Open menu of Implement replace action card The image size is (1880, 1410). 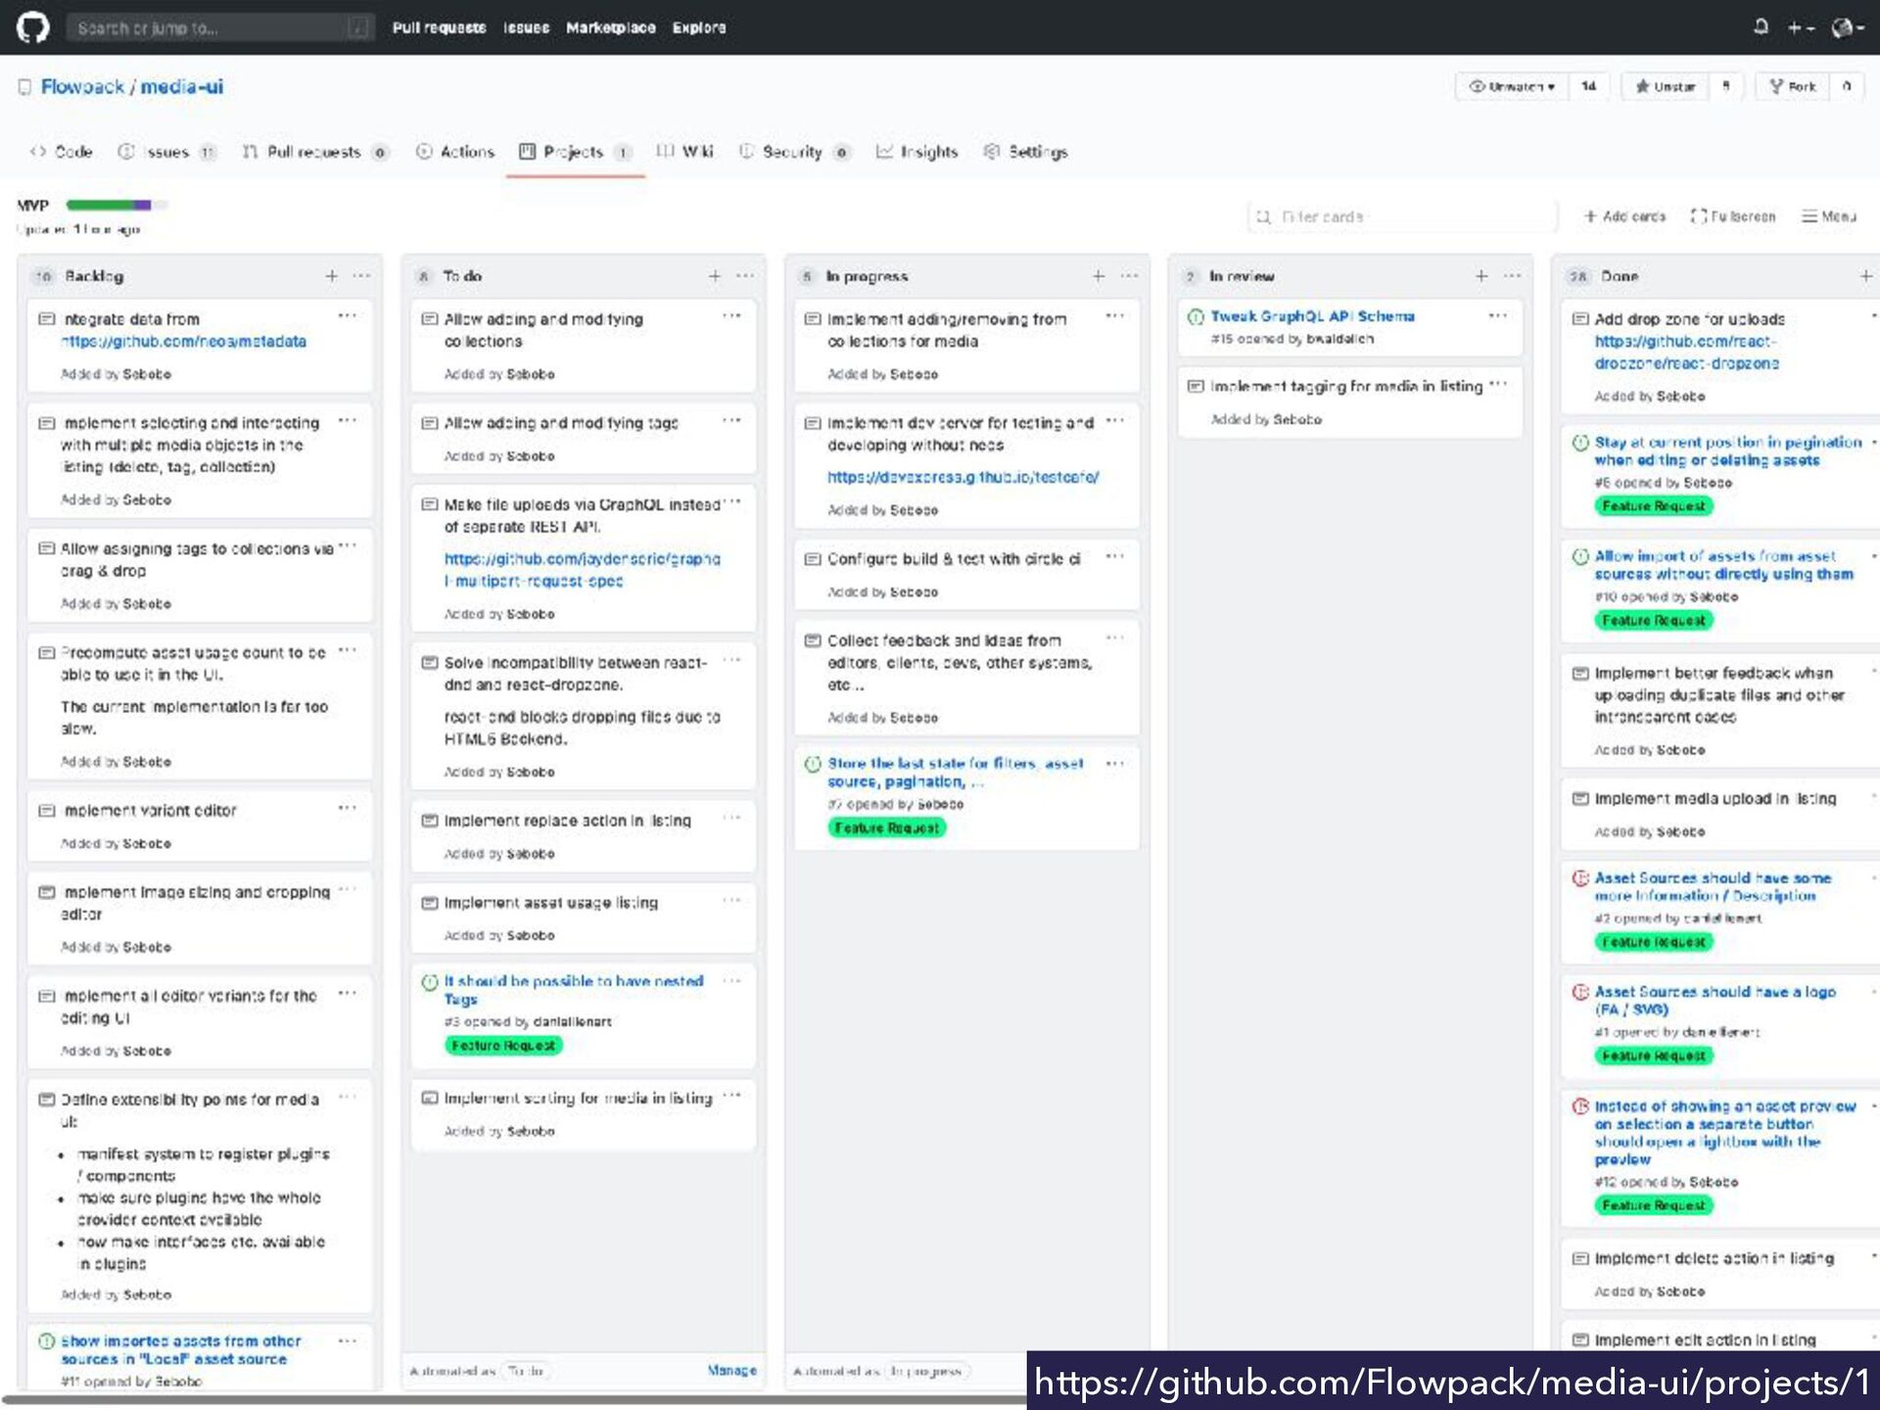pos(731,818)
